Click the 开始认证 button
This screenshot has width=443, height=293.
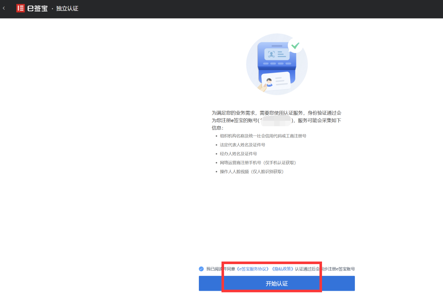click(x=277, y=283)
